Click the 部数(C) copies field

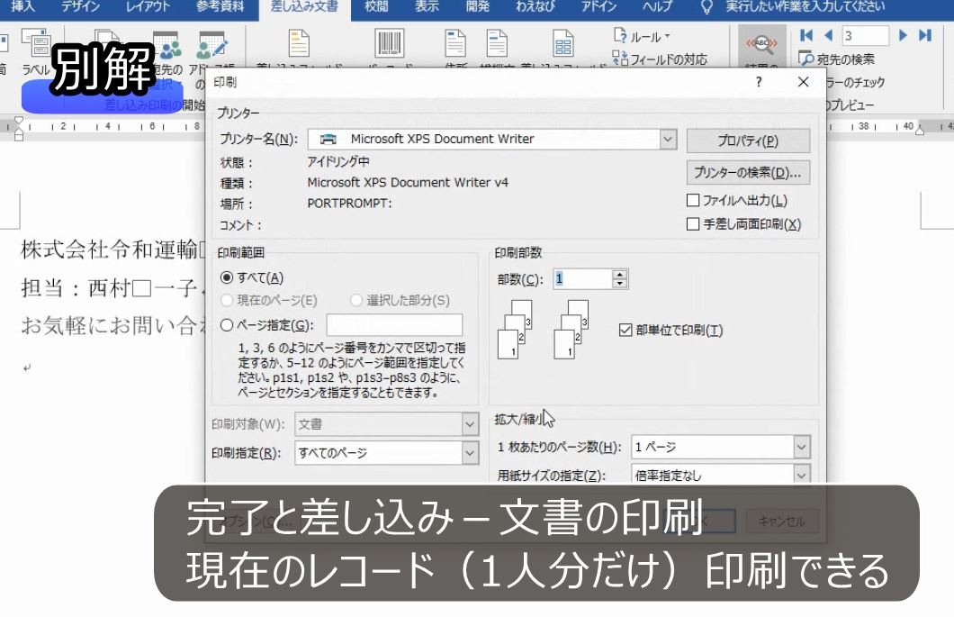coord(582,279)
